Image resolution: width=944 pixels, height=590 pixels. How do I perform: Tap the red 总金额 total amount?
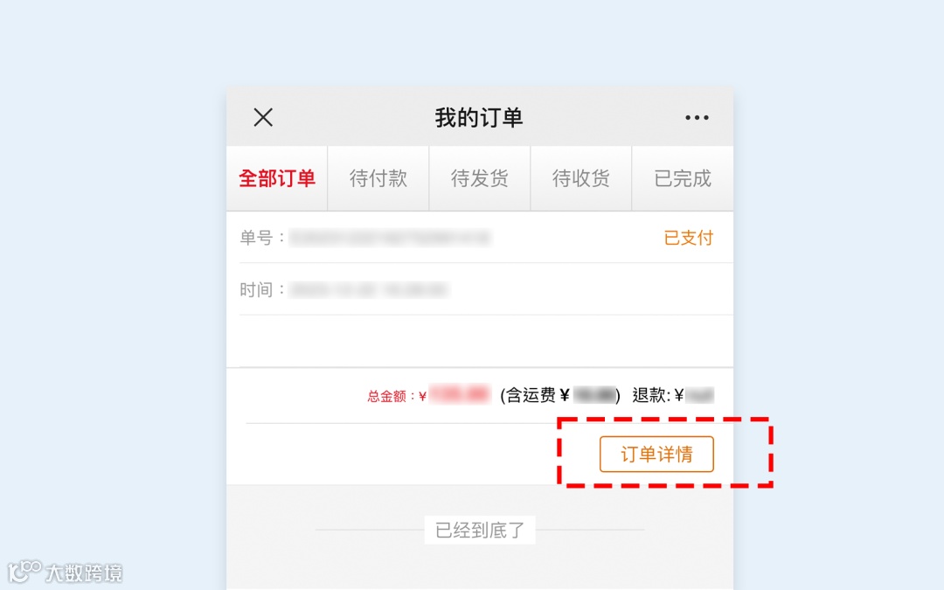[428, 396]
